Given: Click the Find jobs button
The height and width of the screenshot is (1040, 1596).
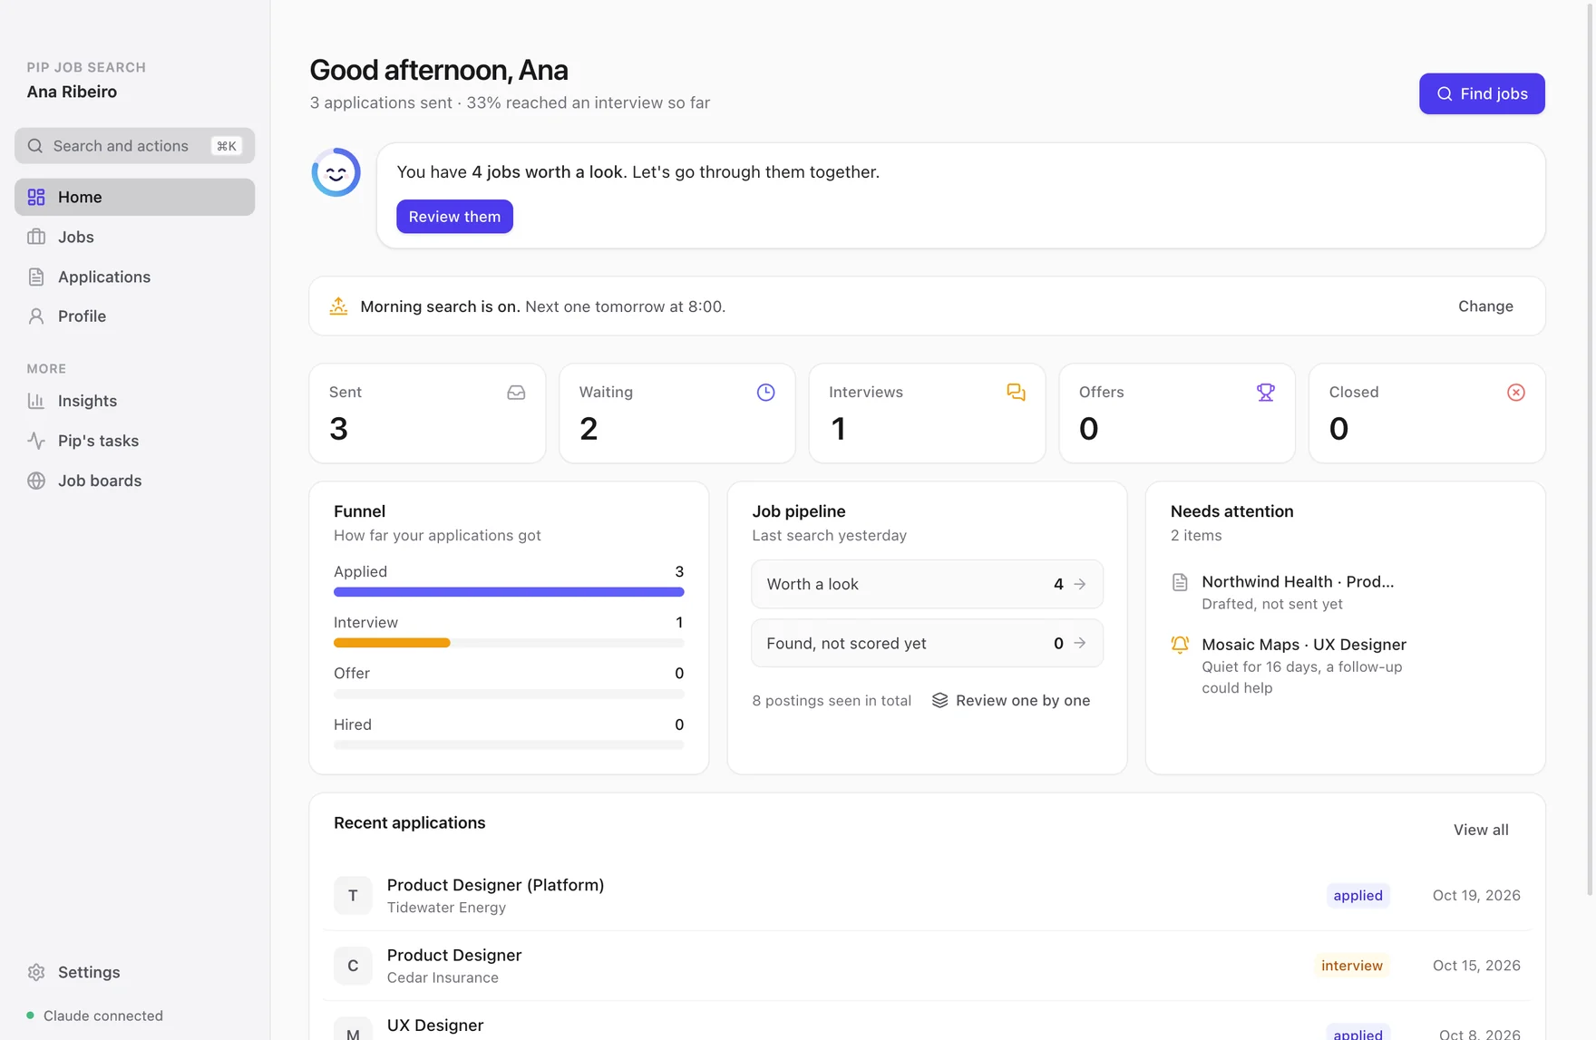Looking at the screenshot, I should click(1482, 93).
